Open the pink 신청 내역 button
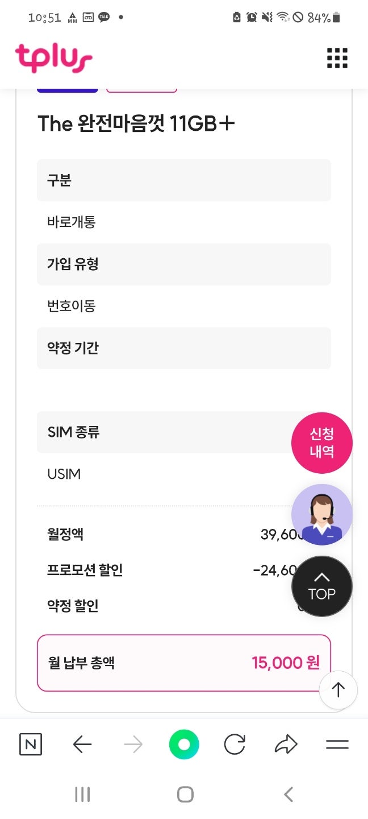The height and width of the screenshot is (819, 368). pyautogui.click(x=321, y=442)
